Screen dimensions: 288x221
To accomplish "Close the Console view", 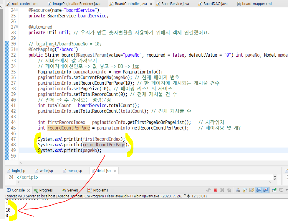I will click(x=29, y=190).
